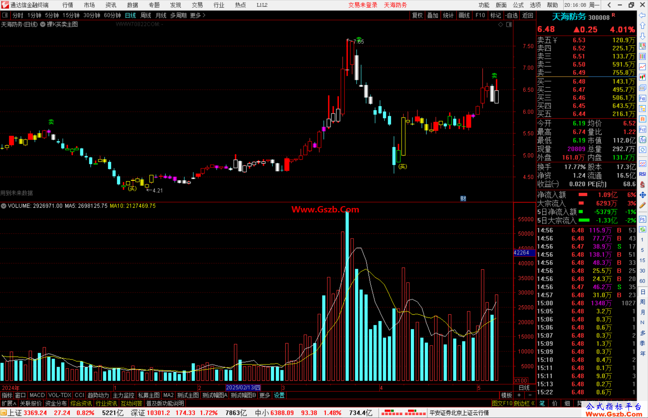Image resolution: width=648 pixels, height=418 pixels.
Task: Expand the 扩展 panel at bottom left
Action: click(x=9, y=403)
